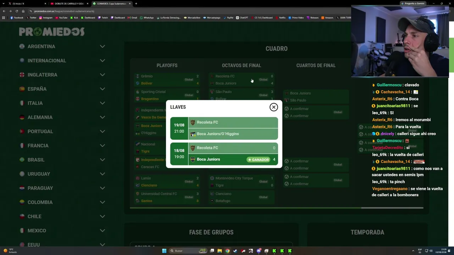Expand the España leagues chevron
The width and height of the screenshot is (454, 255).
[x=103, y=89]
